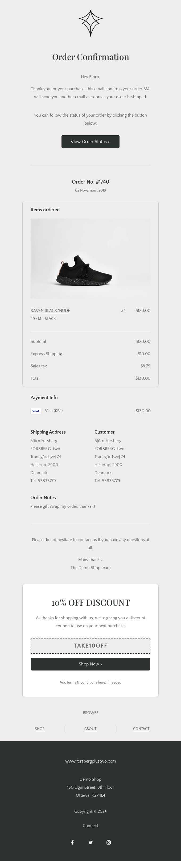Visit the www.forsbergplustwo.com link
181x861 pixels.
click(90, 761)
